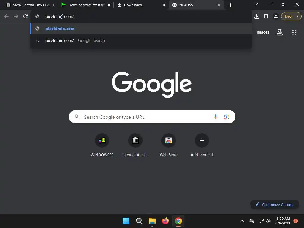
Task: Click the OneDrive cloud tray icon
Action: tap(252, 221)
